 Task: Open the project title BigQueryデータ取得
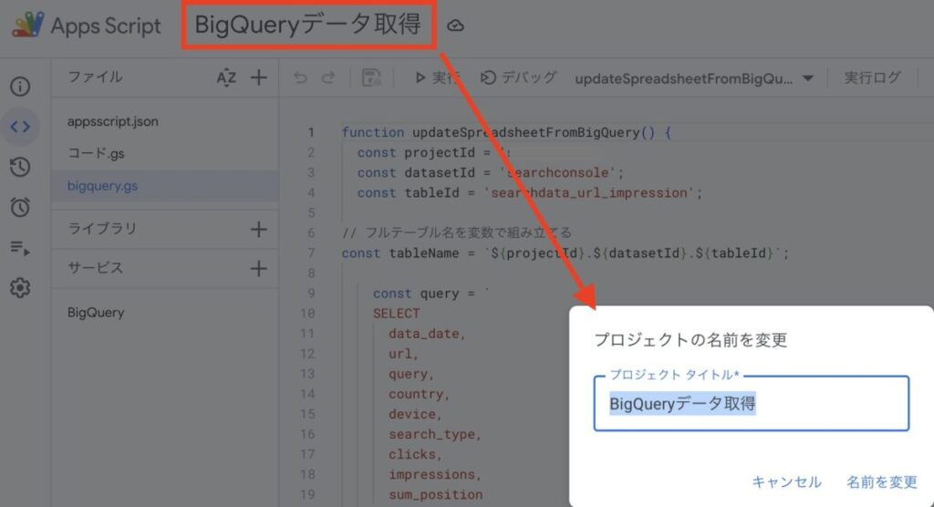click(x=308, y=25)
